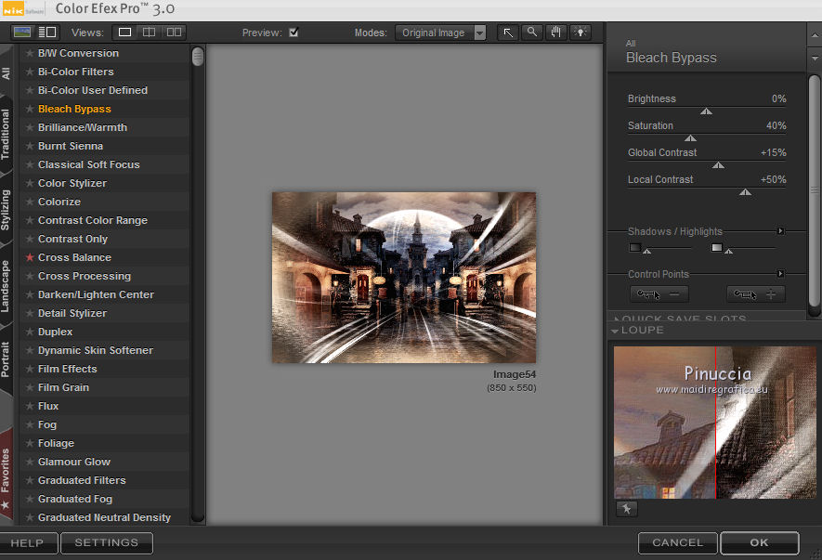
Task: Open the Landscape filter category tab
Action: pos(7,287)
